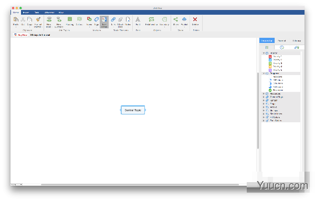Click the Link chain icon
315x201 pixels.
click(x=113, y=19)
